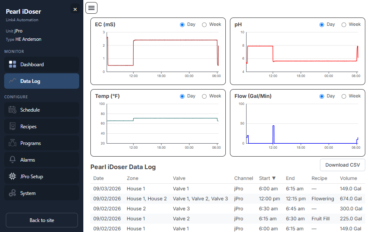Viewport: 372px width, 232px height.
Task: Click the JPro Setup chip icon
Action: point(12,176)
